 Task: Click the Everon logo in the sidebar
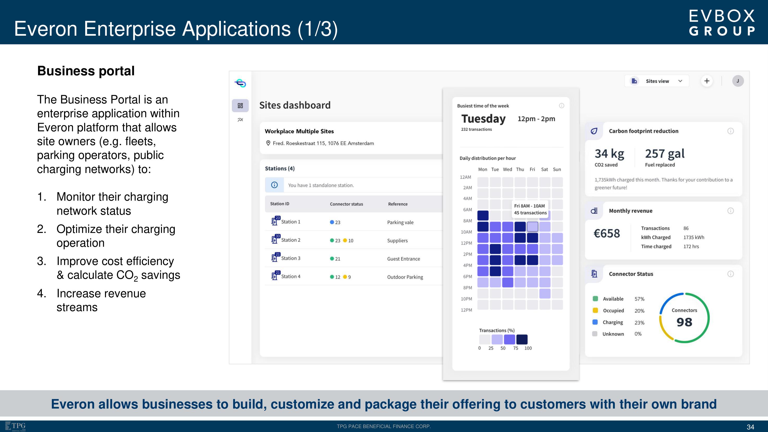coord(240,83)
